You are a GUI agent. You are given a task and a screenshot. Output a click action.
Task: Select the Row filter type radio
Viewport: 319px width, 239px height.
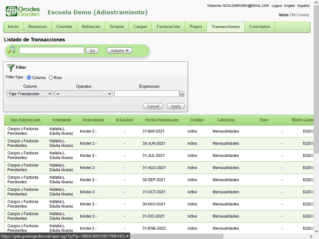point(51,78)
